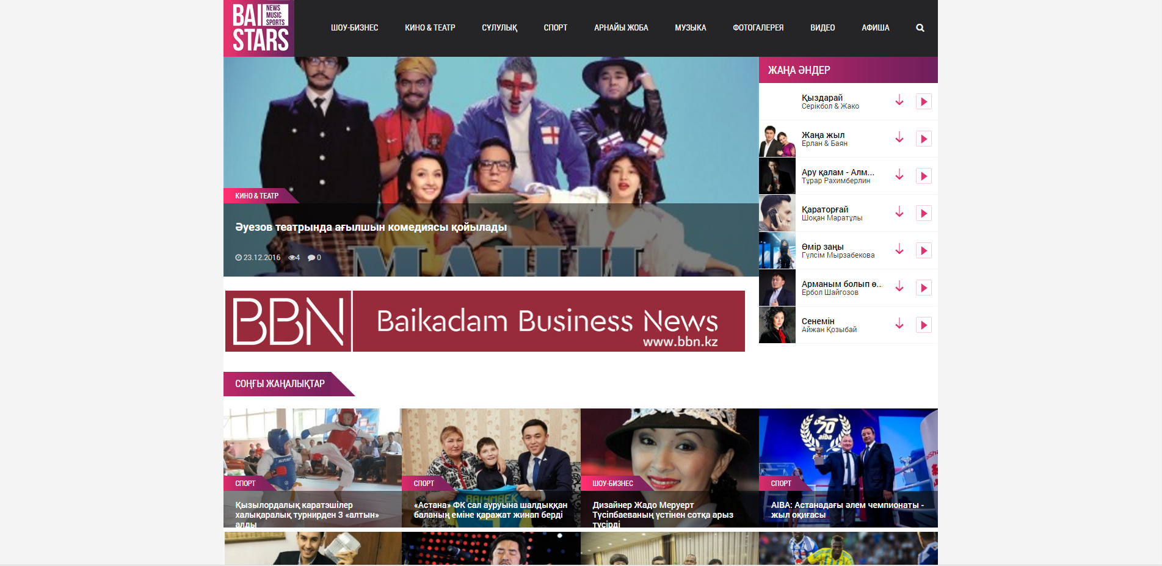Screen dimensions: 1162x566
Task: Go to the СПОРТ menu item
Action: pos(555,28)
